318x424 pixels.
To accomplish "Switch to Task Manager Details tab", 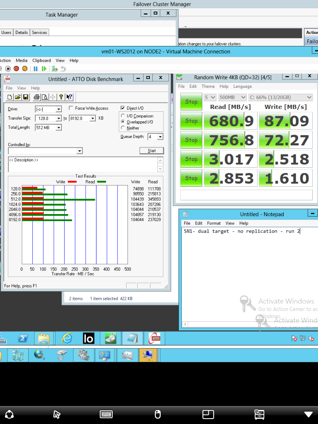I will [x=22, y=32].
